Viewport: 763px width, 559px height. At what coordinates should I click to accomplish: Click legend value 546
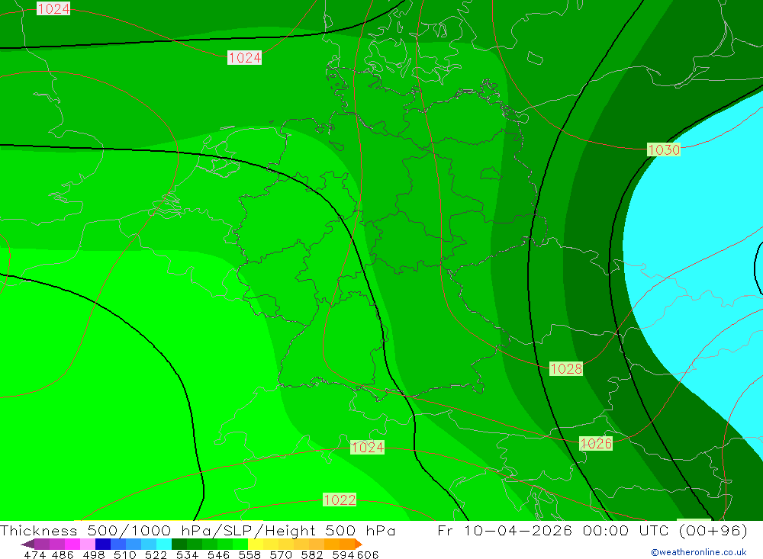coord(218,555)
